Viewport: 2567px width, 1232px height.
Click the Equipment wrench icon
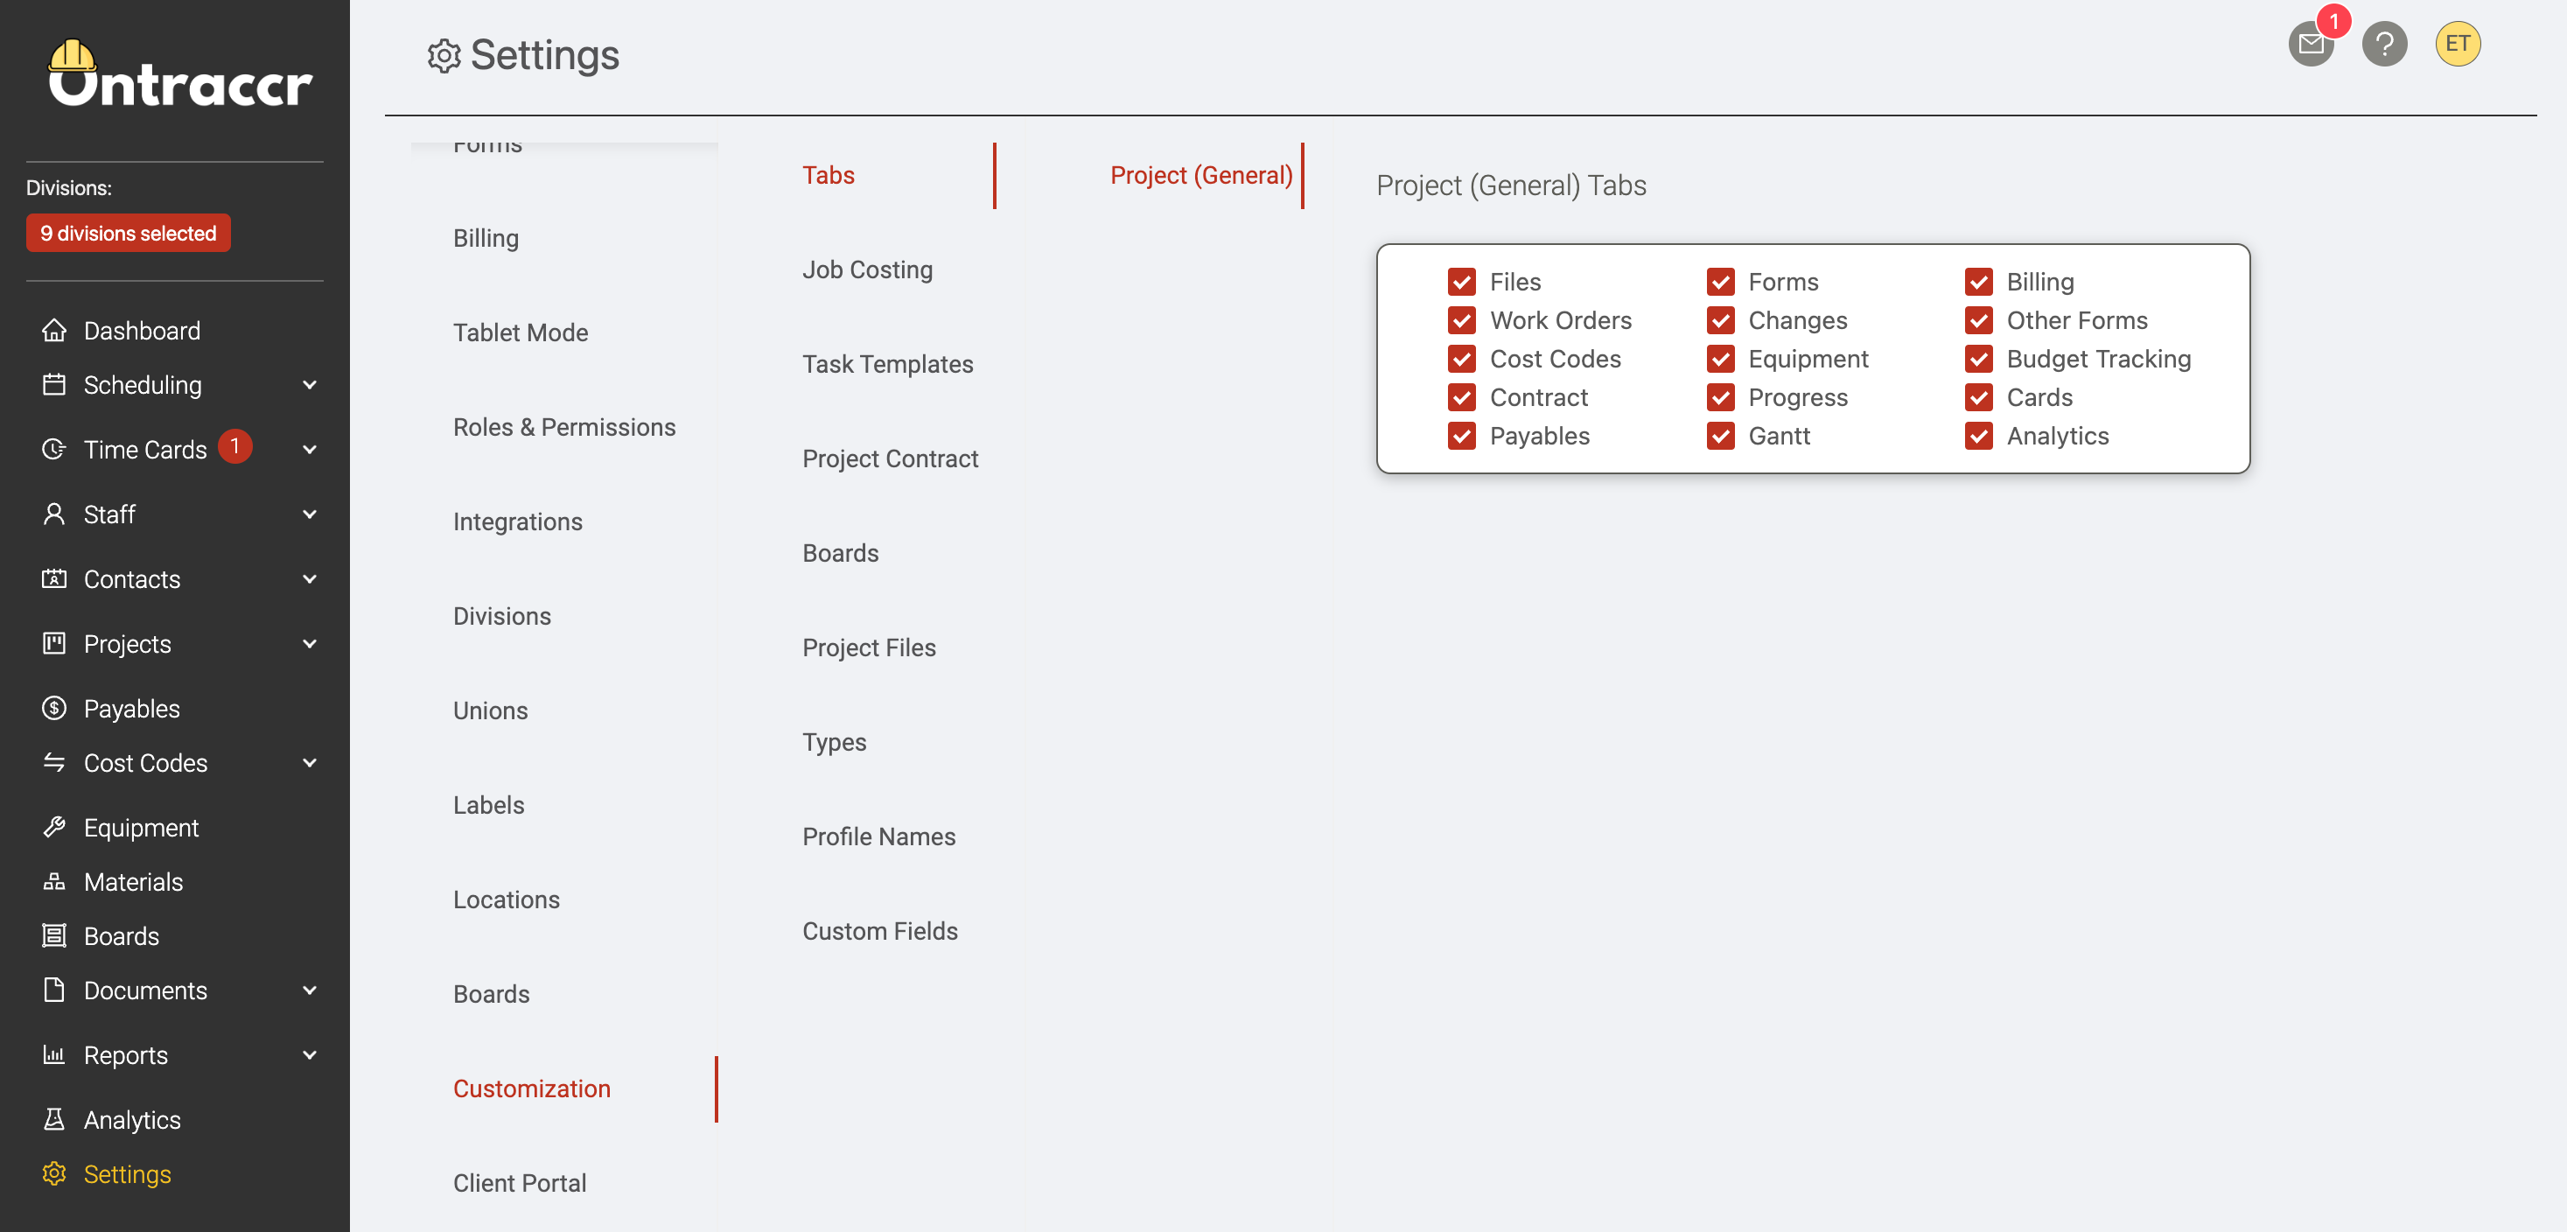click(x=55, y=826)
